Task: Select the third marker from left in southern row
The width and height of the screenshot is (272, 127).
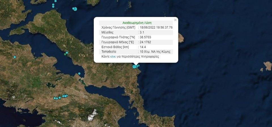Action: click(x=59, y=98)
